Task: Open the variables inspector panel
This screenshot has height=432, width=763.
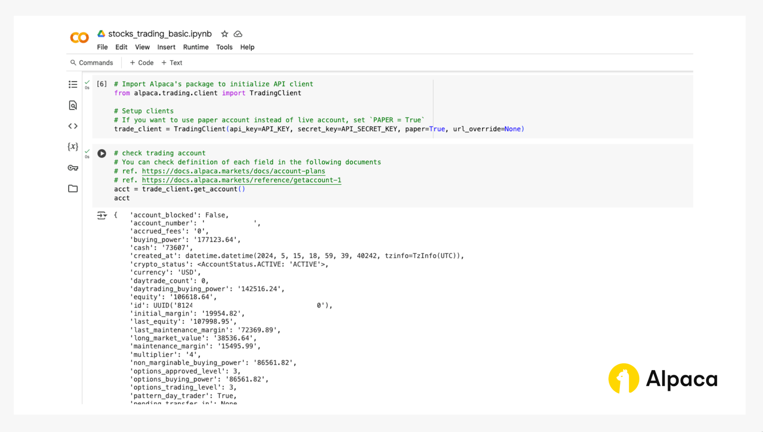Action: point(72,147)
